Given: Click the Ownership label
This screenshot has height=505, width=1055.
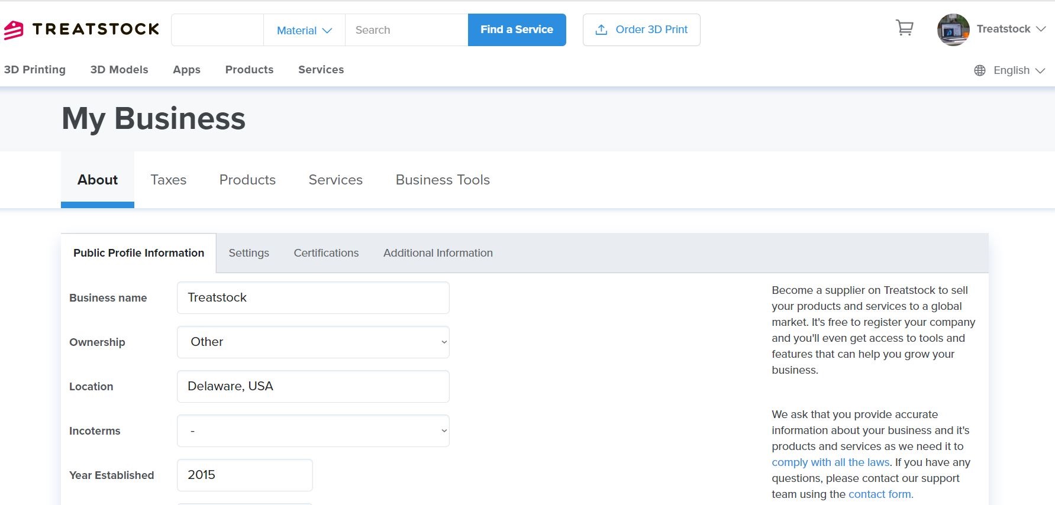Looking at the screenshot, I should (97, 342).
